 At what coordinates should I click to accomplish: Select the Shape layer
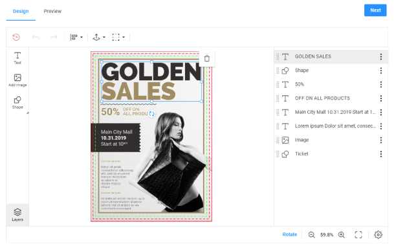[331, 71]
